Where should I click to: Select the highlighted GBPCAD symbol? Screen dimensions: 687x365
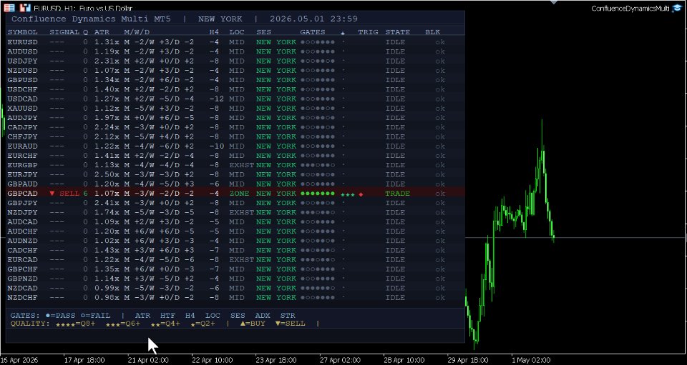click(23, 194)
